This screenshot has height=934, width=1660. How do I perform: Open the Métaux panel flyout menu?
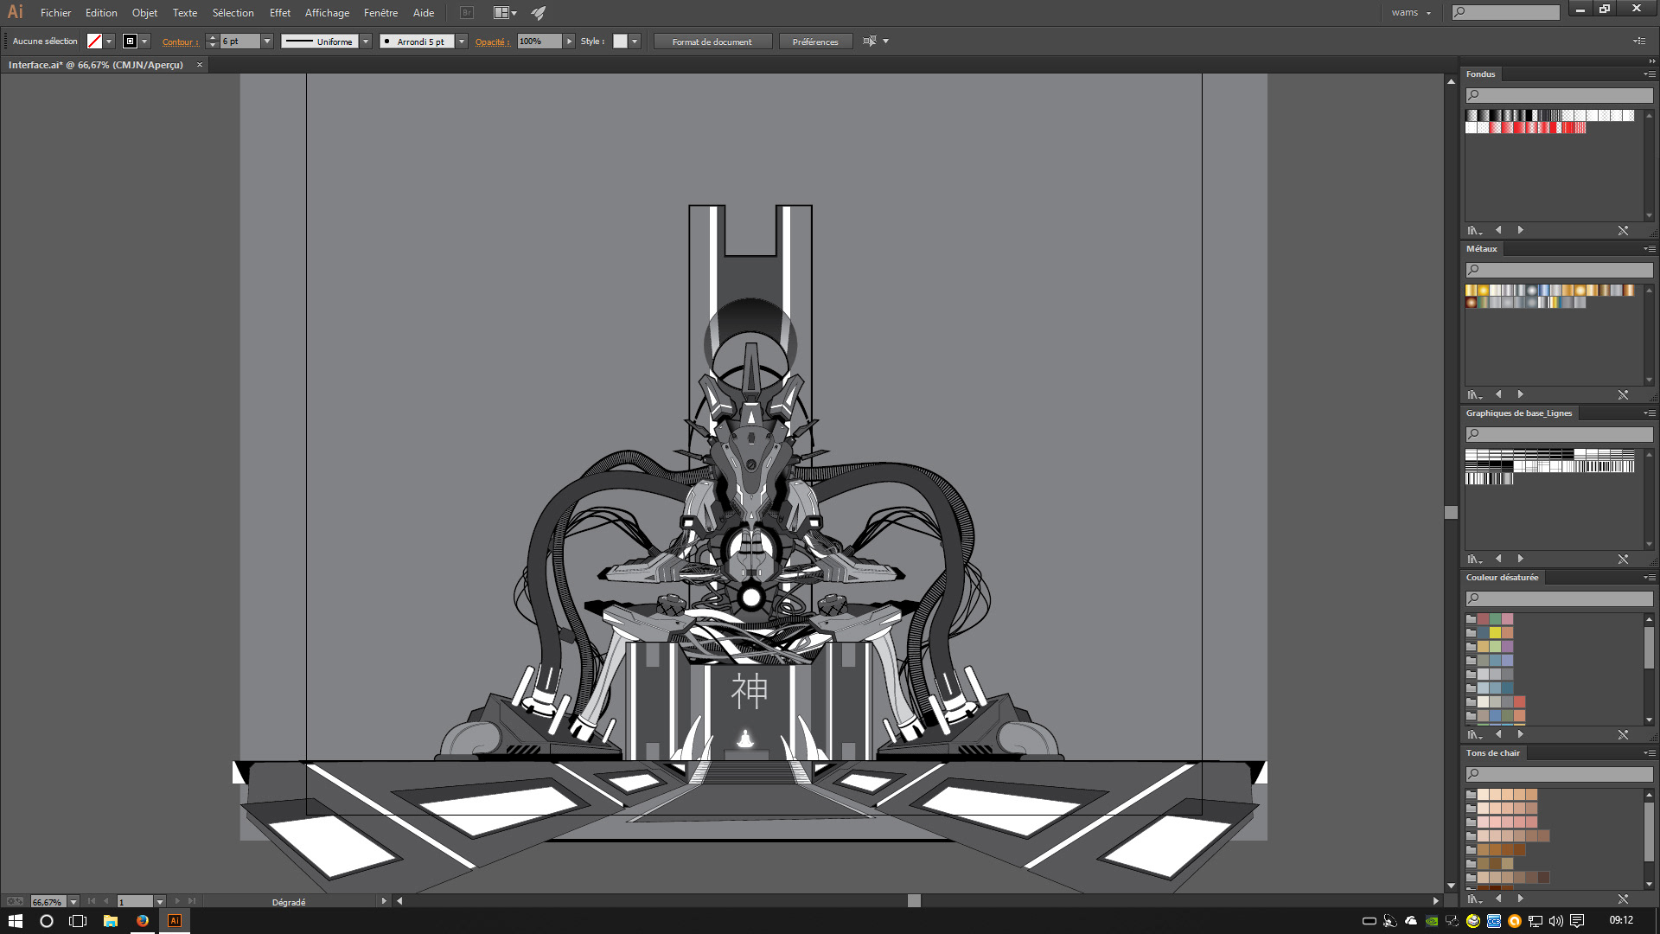click(1649, 249)
